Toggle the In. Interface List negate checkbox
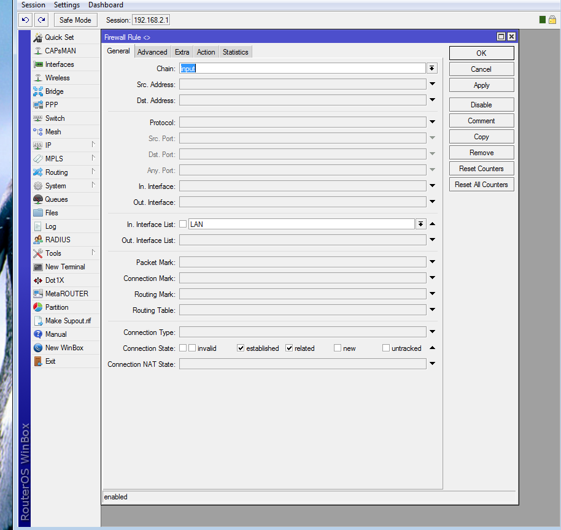 (183, 225)
